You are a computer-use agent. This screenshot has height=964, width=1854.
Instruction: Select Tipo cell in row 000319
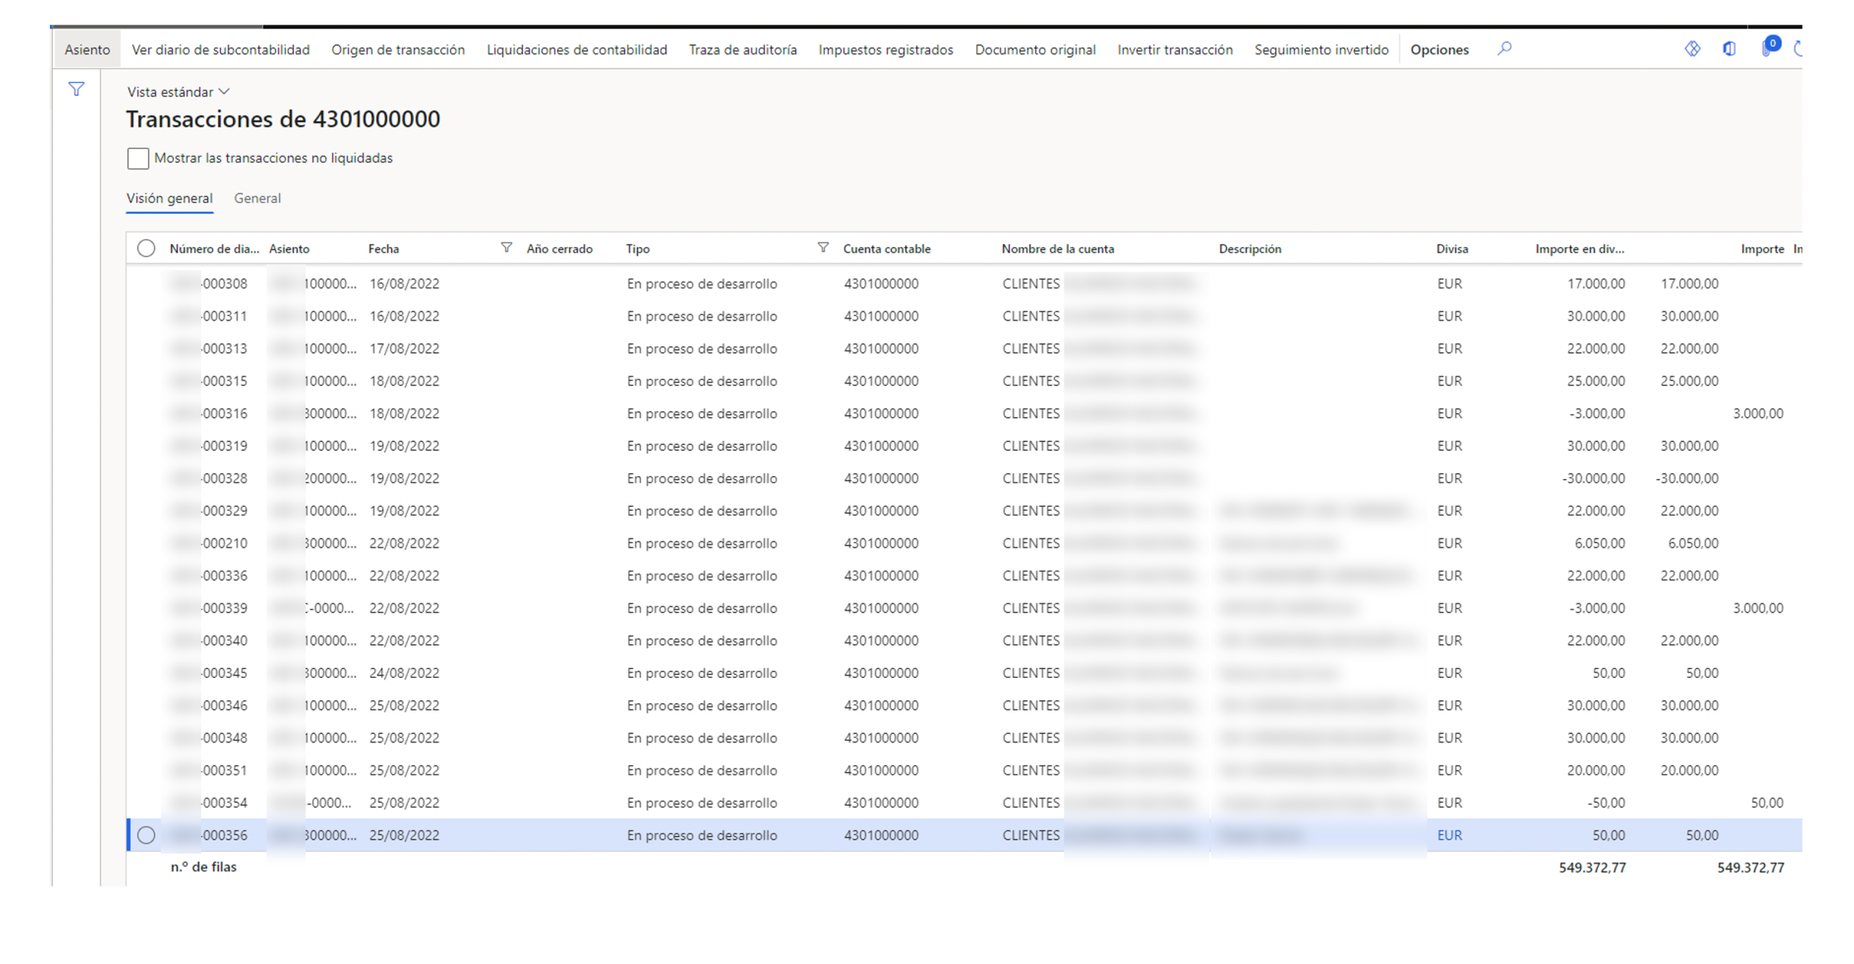click(701, 446)
